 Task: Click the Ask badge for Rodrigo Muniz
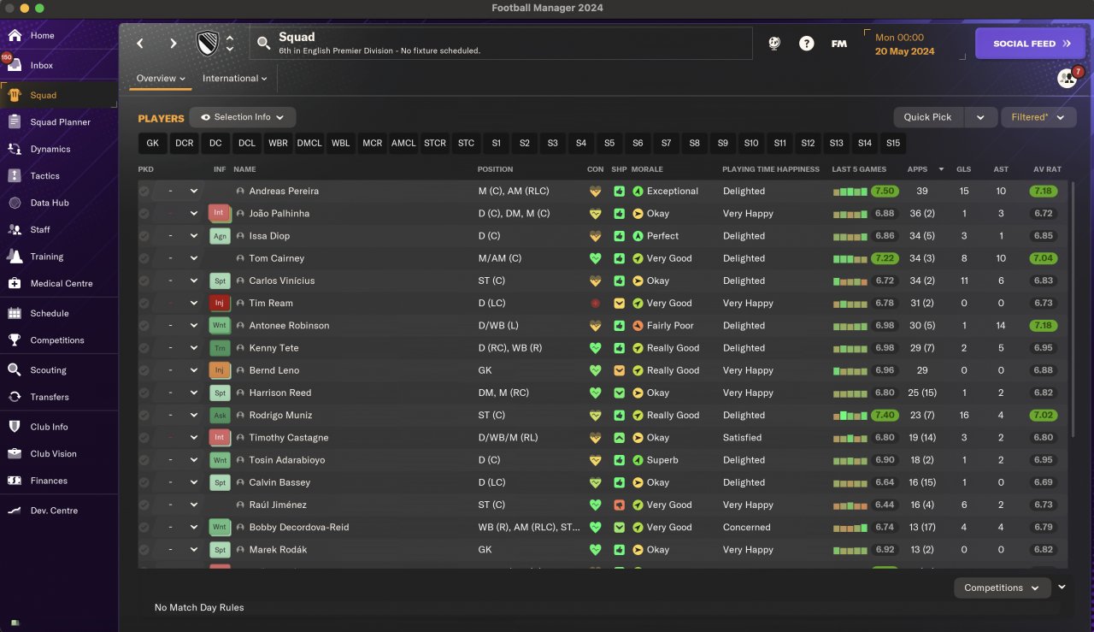[220, 416]
